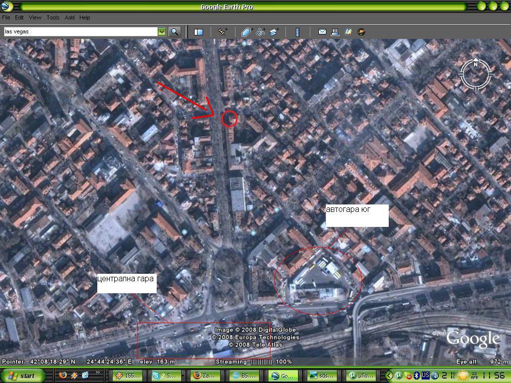Click the longitude 24°44'24.36" E readout
Image resolution: width=511 pixels, height=383 pixels.
109,362
